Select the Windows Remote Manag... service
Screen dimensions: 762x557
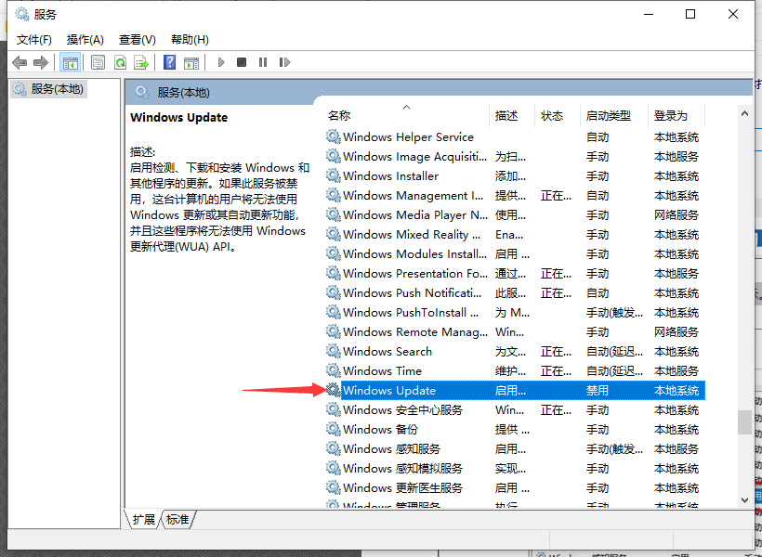[x=515, y=331]
